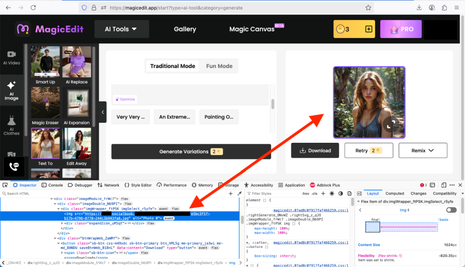This screenshot has width=465, height=267.
Task: Click the add credits plus icon
Action: [x=369, y=29]
